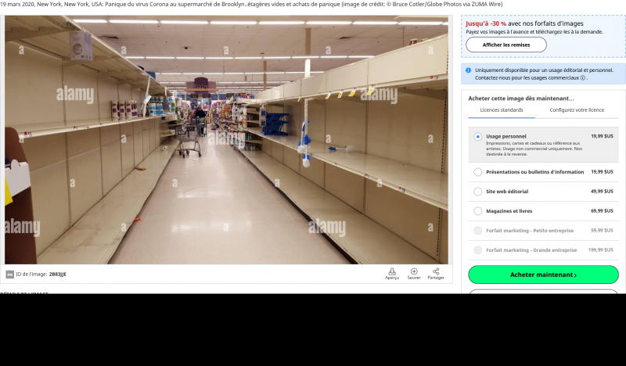Click Acheter maintenant green button
Screen dimensions: 626x366
point(543,274)
